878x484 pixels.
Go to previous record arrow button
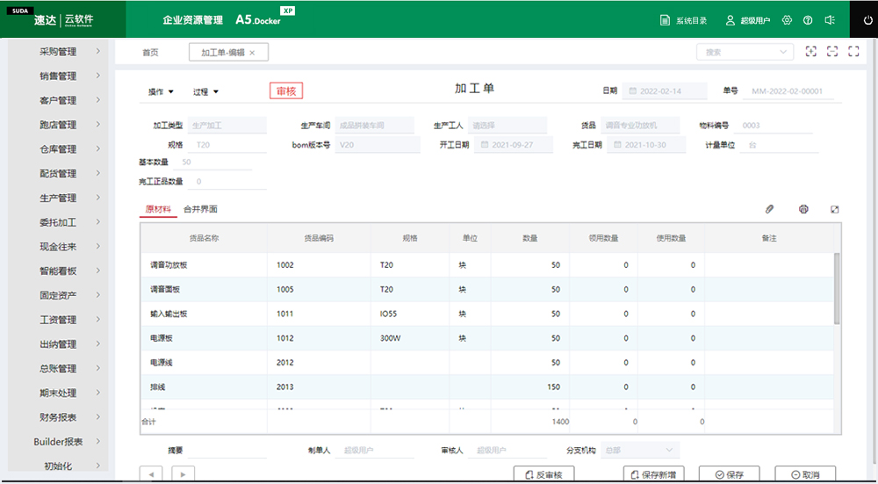click(x=151, y=474)
